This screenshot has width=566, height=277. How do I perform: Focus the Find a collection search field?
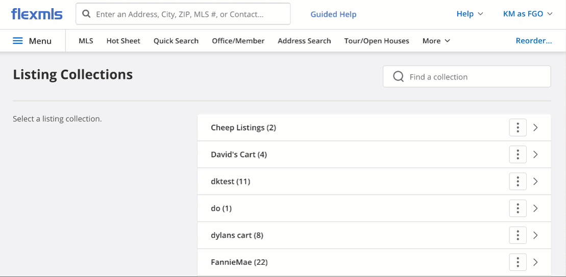pyautogui.click(x=467, y=76)
